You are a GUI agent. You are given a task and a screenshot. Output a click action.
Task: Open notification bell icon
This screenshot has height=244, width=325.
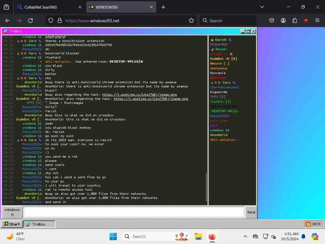coord(303,236)
